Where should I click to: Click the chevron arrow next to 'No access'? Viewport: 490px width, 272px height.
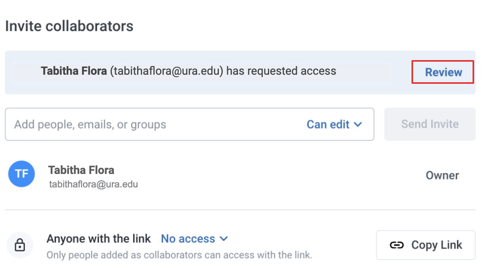[x=224, y=239]
